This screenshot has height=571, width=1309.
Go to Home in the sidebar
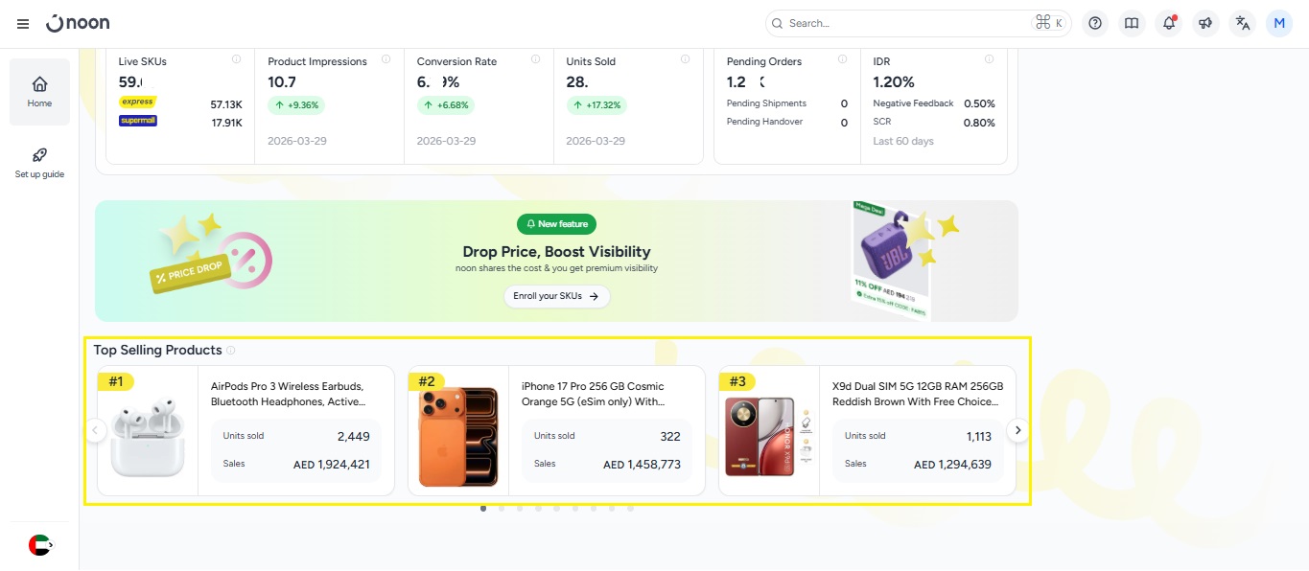click(x=39, y=92)
